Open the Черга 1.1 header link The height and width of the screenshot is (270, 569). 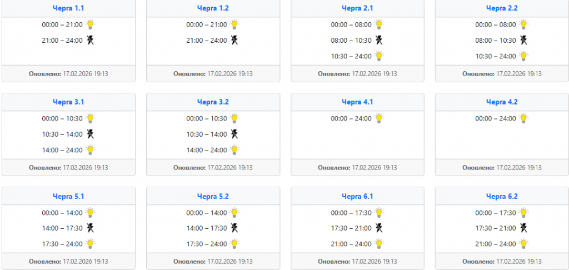coord(68,8)
